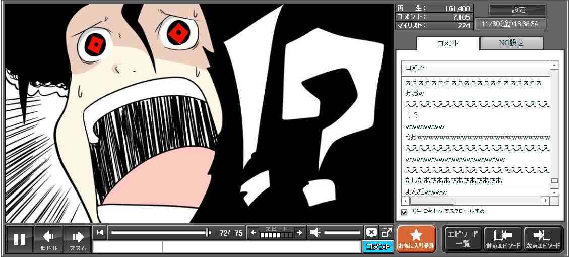Mute audio with the speaker icon
This screenshot has height=257, width=570.
(315, 232)
